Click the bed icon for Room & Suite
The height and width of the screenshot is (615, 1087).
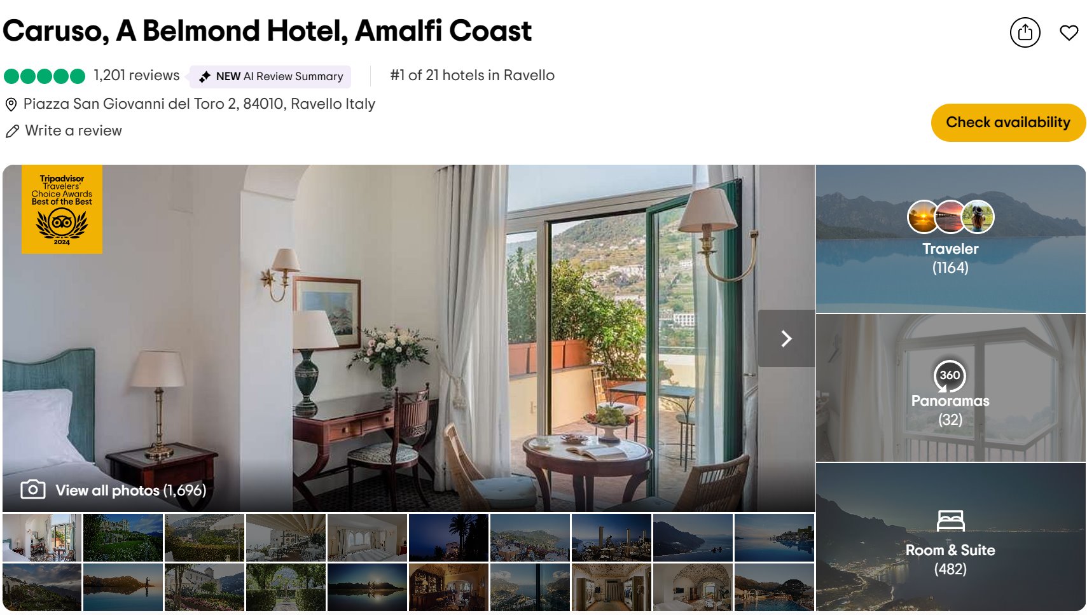950,521
